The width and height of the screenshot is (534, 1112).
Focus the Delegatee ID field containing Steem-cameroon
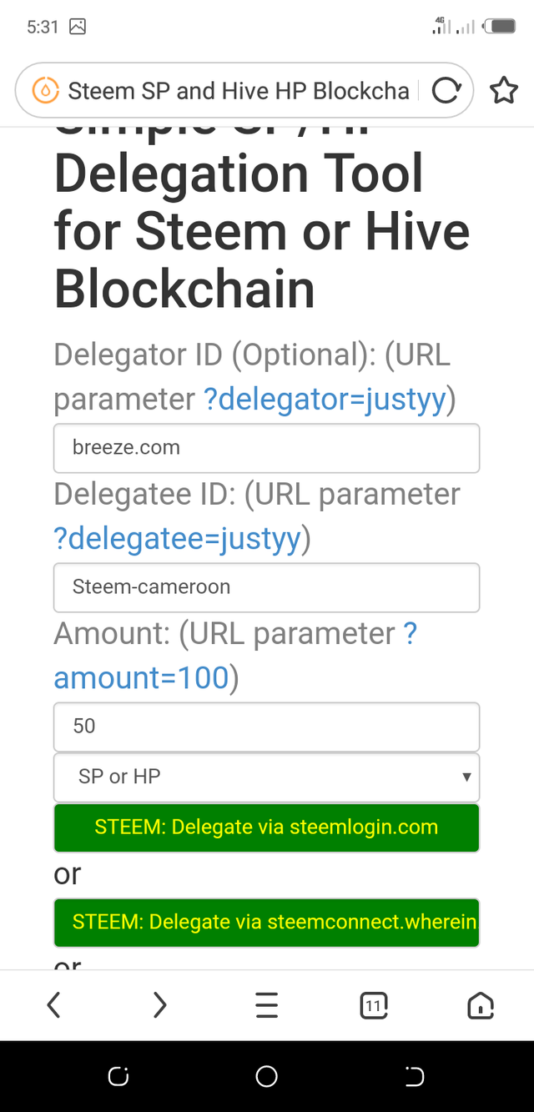pos(266,587)
